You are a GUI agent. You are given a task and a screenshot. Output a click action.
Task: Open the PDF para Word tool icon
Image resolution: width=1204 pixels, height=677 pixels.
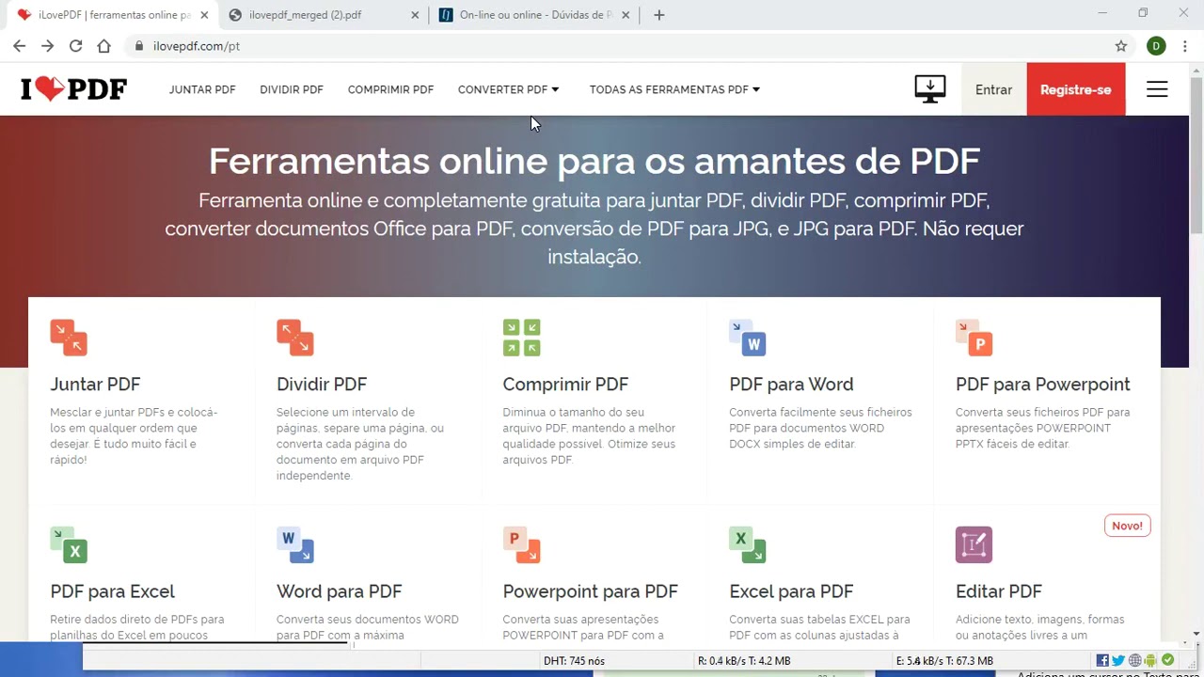coord(748,338)
